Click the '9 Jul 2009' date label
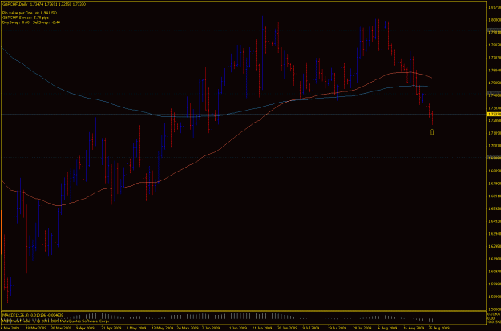The width and height of the screenshot is (501, 331). click(x=313, y=328)
